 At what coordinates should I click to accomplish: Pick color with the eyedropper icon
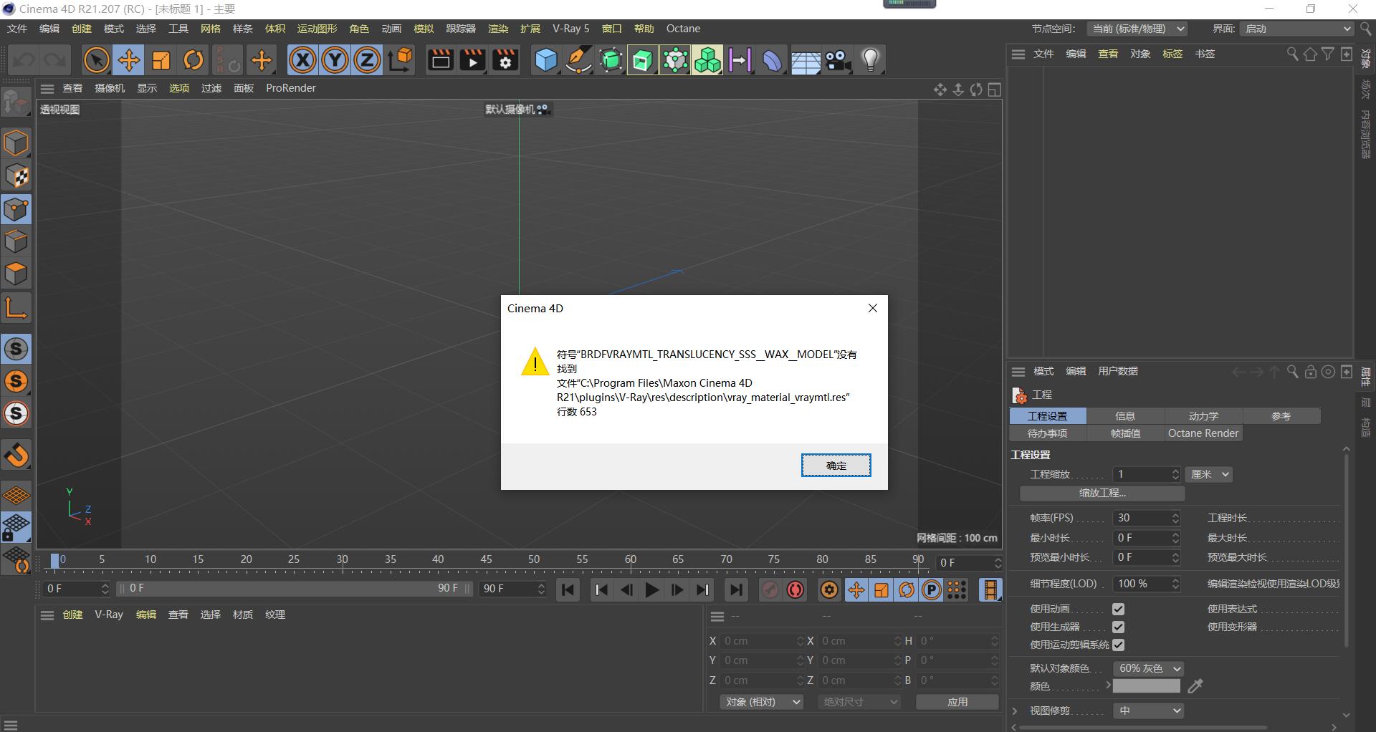click(x=1195, y=686)
